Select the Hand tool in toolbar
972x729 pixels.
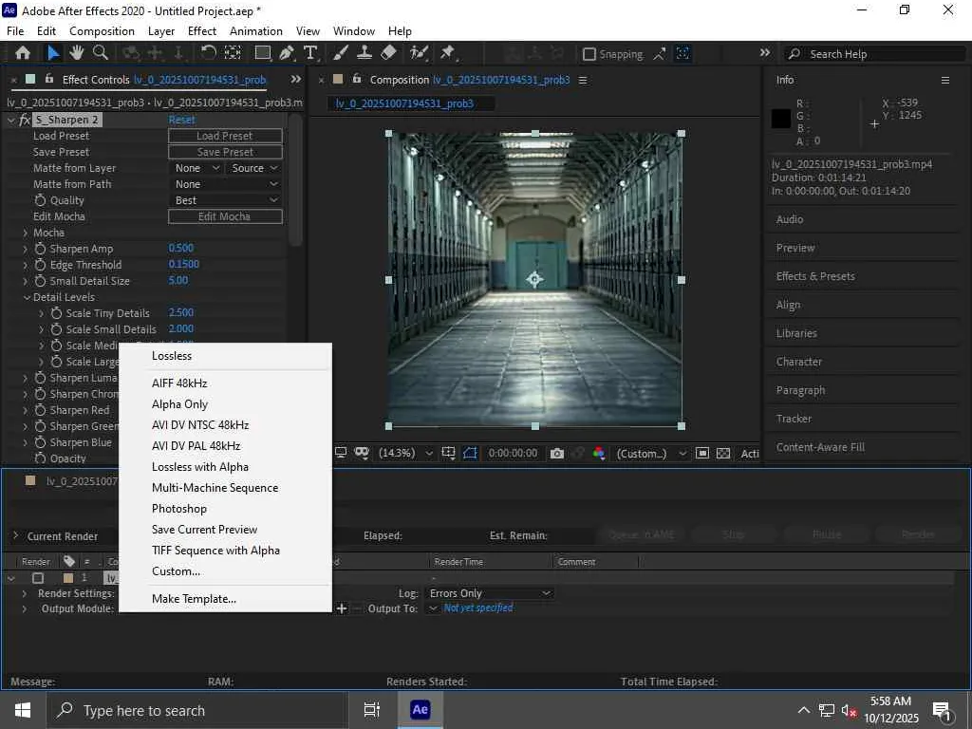click(76, 53)
